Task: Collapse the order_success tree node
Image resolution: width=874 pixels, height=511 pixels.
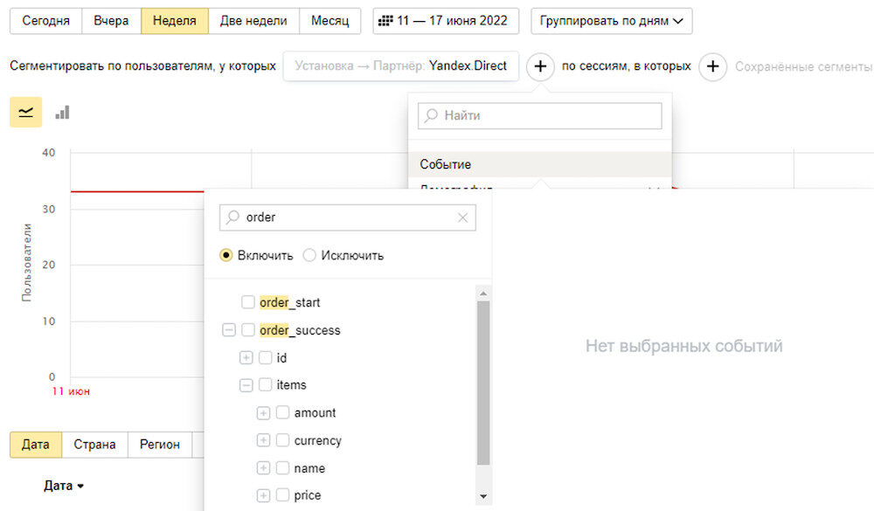Action: [228, 330]
